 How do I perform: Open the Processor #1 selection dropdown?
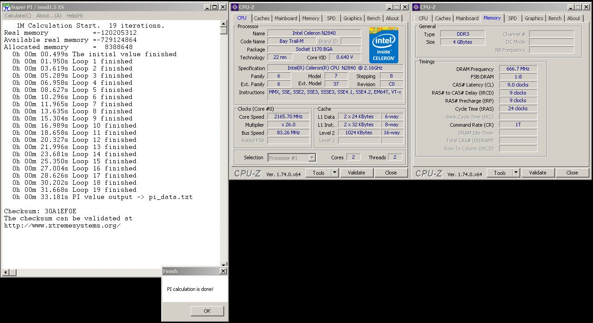(292, 157)
